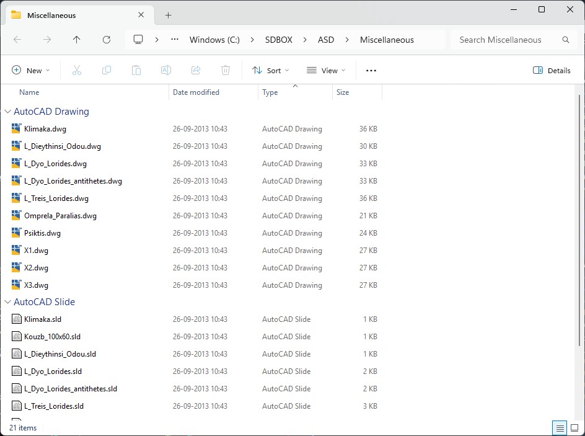The height and width of the screenshot is (436, 585).
Task: Select X1.dwg filename
Action: pos(36,251)
